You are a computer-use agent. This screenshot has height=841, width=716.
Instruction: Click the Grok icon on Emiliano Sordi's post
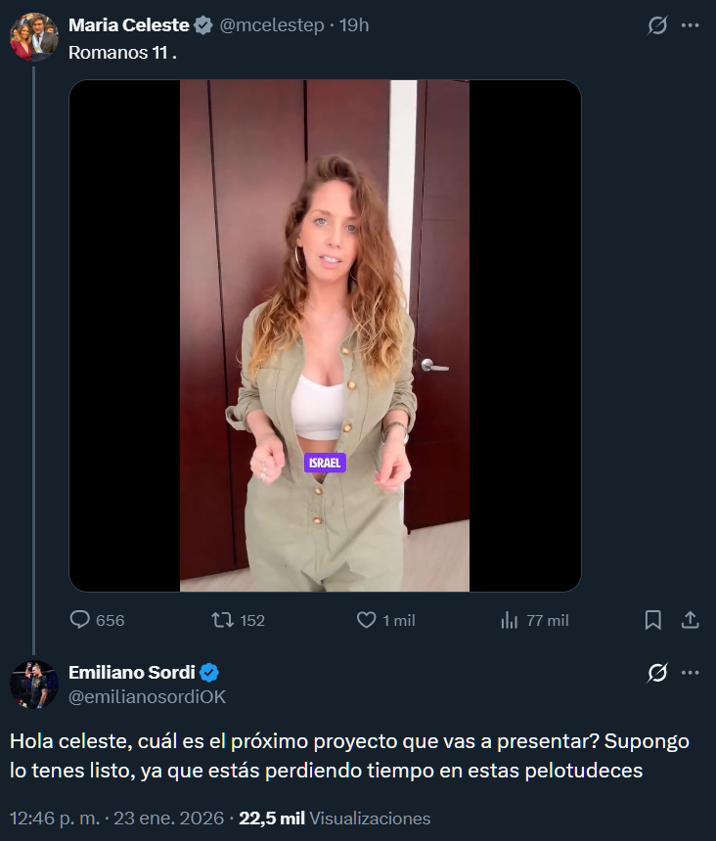pos(657,673)
